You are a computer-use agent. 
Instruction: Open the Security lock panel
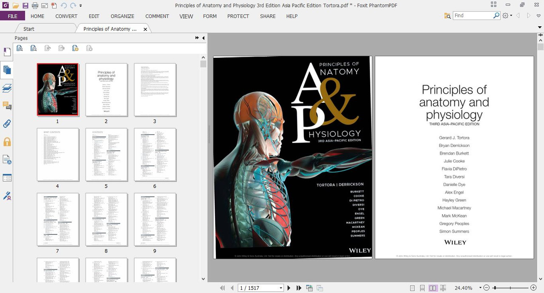(7, 142)
